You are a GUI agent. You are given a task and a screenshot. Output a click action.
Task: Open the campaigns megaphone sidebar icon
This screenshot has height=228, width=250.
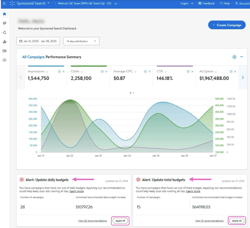point(4,23)
